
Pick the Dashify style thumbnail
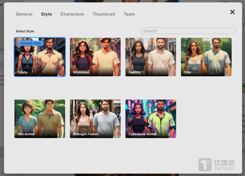tap(151, 57)
